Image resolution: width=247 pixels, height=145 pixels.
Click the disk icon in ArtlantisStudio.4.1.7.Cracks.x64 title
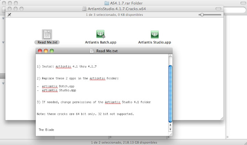pos(84,9)
